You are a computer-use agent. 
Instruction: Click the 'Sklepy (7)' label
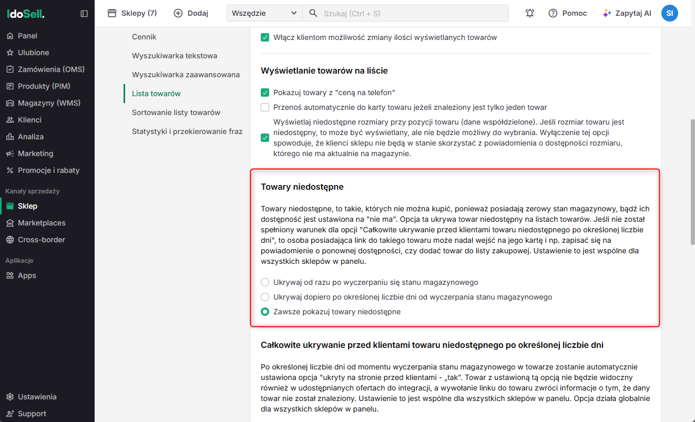tap(139, 13)
